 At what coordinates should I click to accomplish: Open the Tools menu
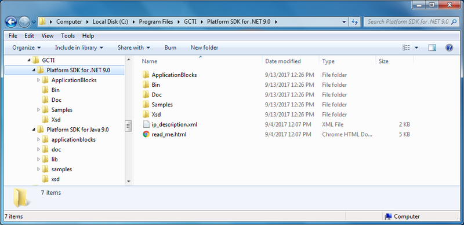68,36
